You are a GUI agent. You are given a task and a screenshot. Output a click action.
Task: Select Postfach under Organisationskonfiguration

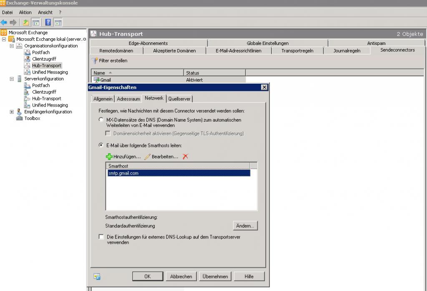[x=41, y=52]
